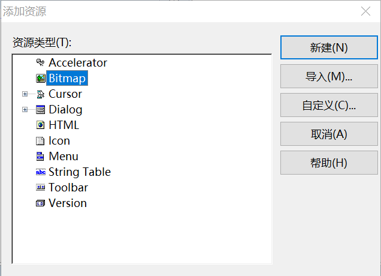Image resolution: width=381 pixels, height=276 pixels.
Task: Click the Dialog resource icon
Action: 40,109
